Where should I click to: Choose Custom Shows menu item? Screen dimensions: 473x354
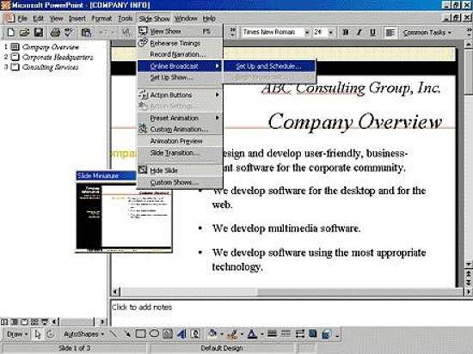pyautogui.click(x=180, y=182)
